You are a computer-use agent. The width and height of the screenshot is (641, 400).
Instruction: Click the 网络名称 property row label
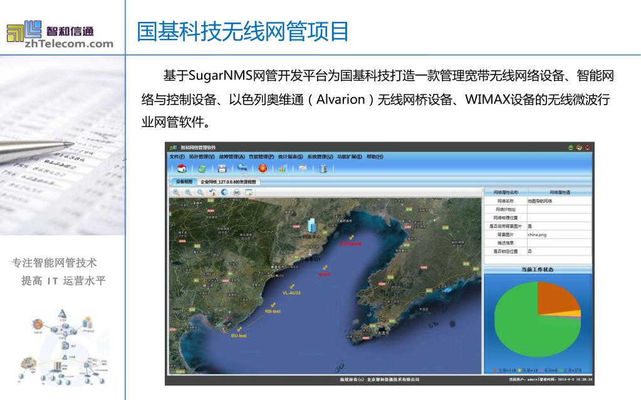506,201
